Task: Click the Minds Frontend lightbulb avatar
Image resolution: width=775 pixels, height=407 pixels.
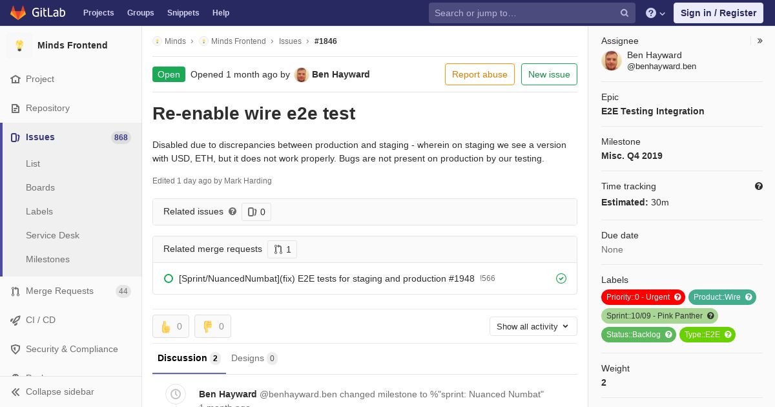Action: (19, 45)
